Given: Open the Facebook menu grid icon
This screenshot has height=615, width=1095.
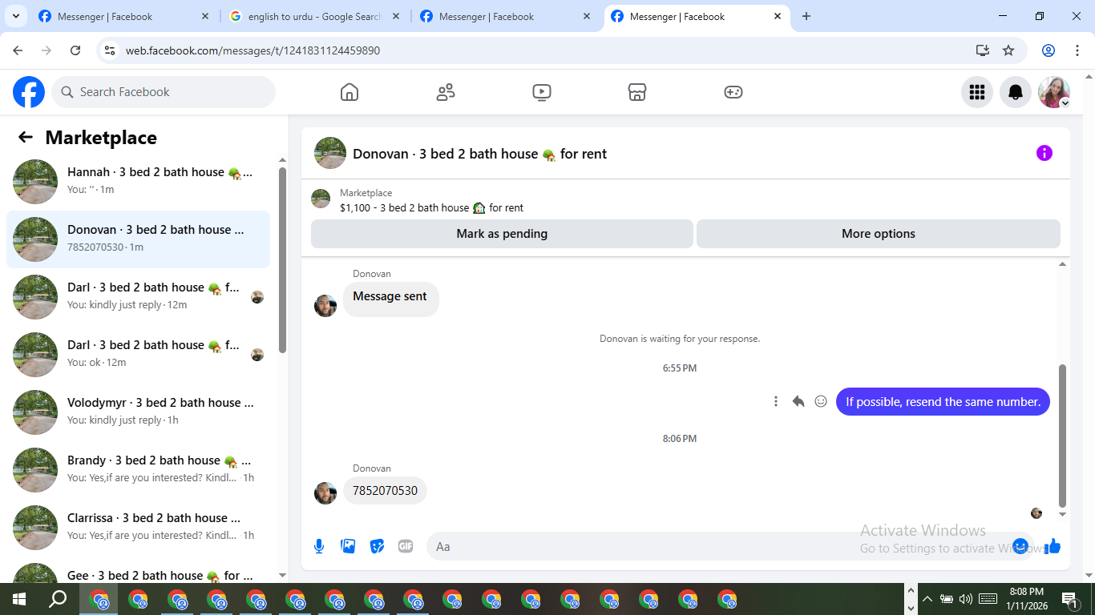Looking at the screenshot, I should click(977, 92).
